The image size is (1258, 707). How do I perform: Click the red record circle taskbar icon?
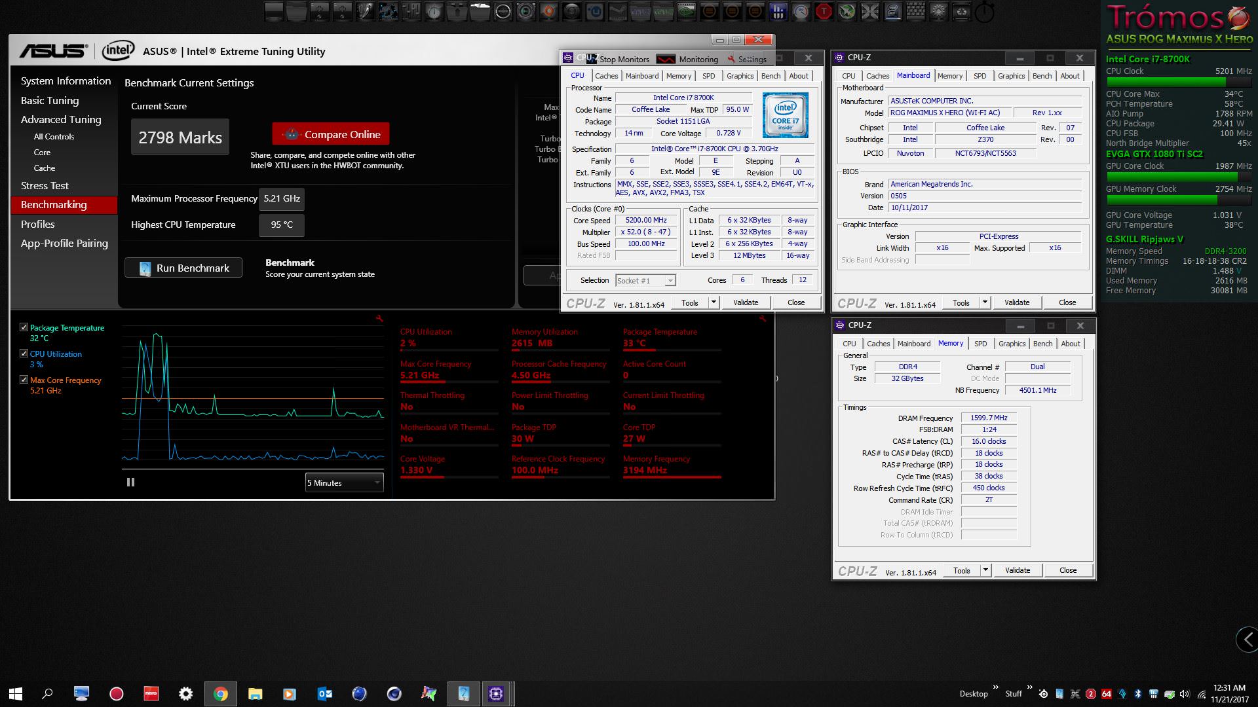point(117,694)
